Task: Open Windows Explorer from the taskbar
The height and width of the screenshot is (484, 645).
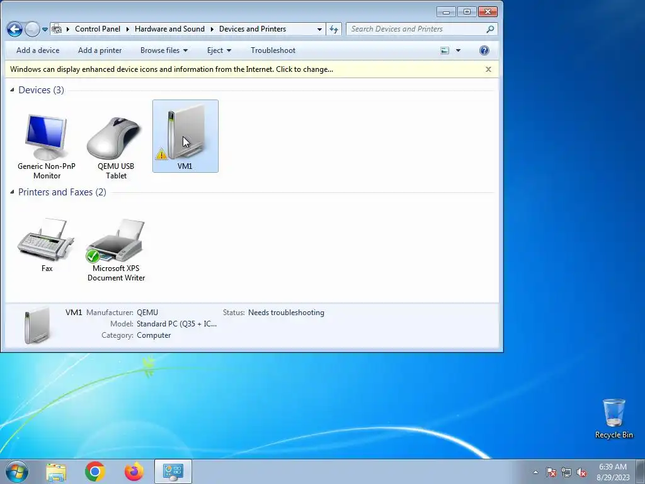Action: tap(56, 471)
